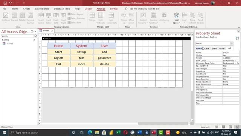Select the delete button on the form
241x136 pixels.
(x=105, y=64)
